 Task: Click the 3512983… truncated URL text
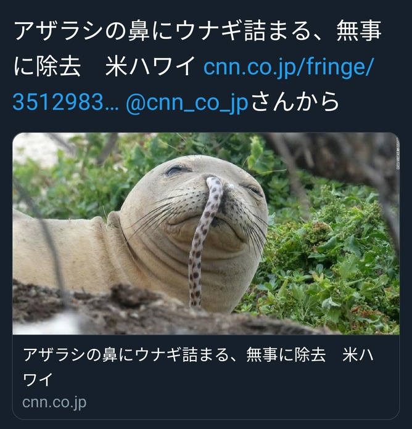tap(66, 102)
